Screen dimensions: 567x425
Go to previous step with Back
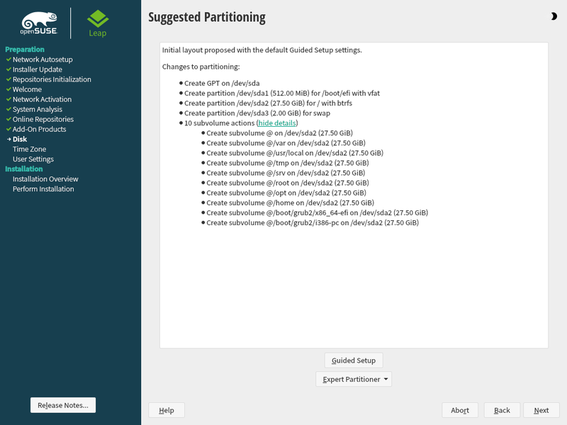point(502,410)
